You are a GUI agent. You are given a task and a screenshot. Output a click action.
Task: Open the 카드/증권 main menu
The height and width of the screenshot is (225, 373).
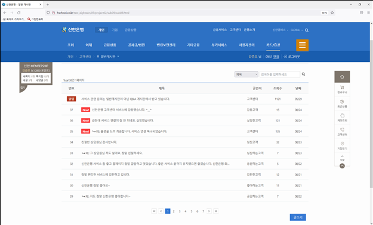[x=273, y=45]
